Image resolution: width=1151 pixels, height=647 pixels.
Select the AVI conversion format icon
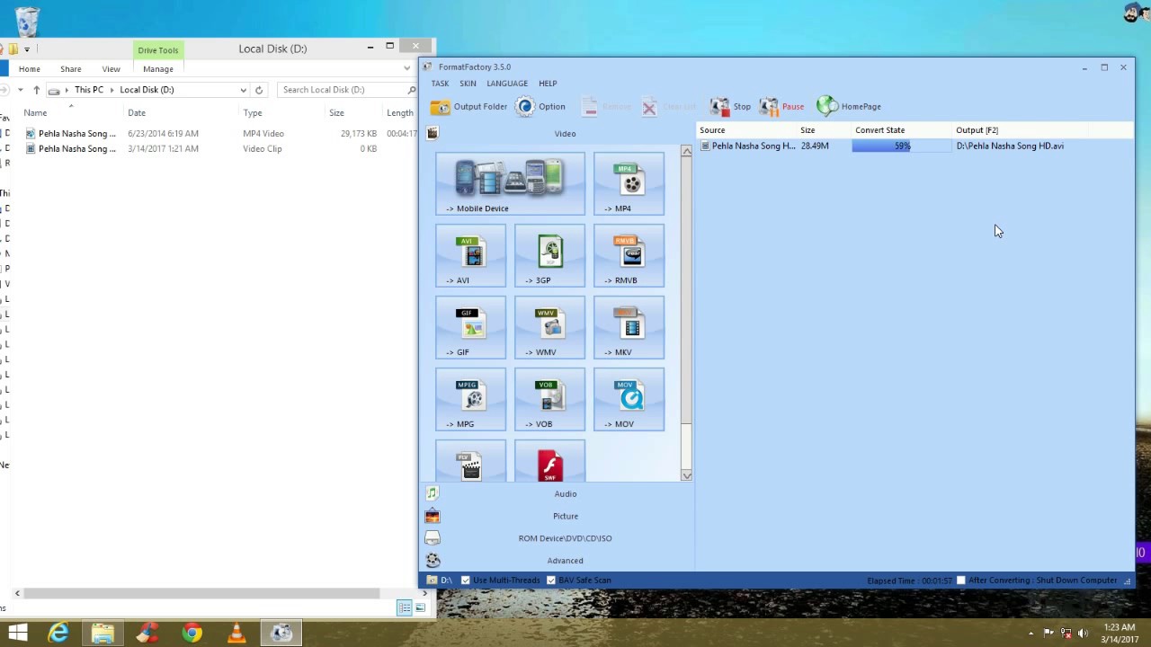[x=470, y=256]
